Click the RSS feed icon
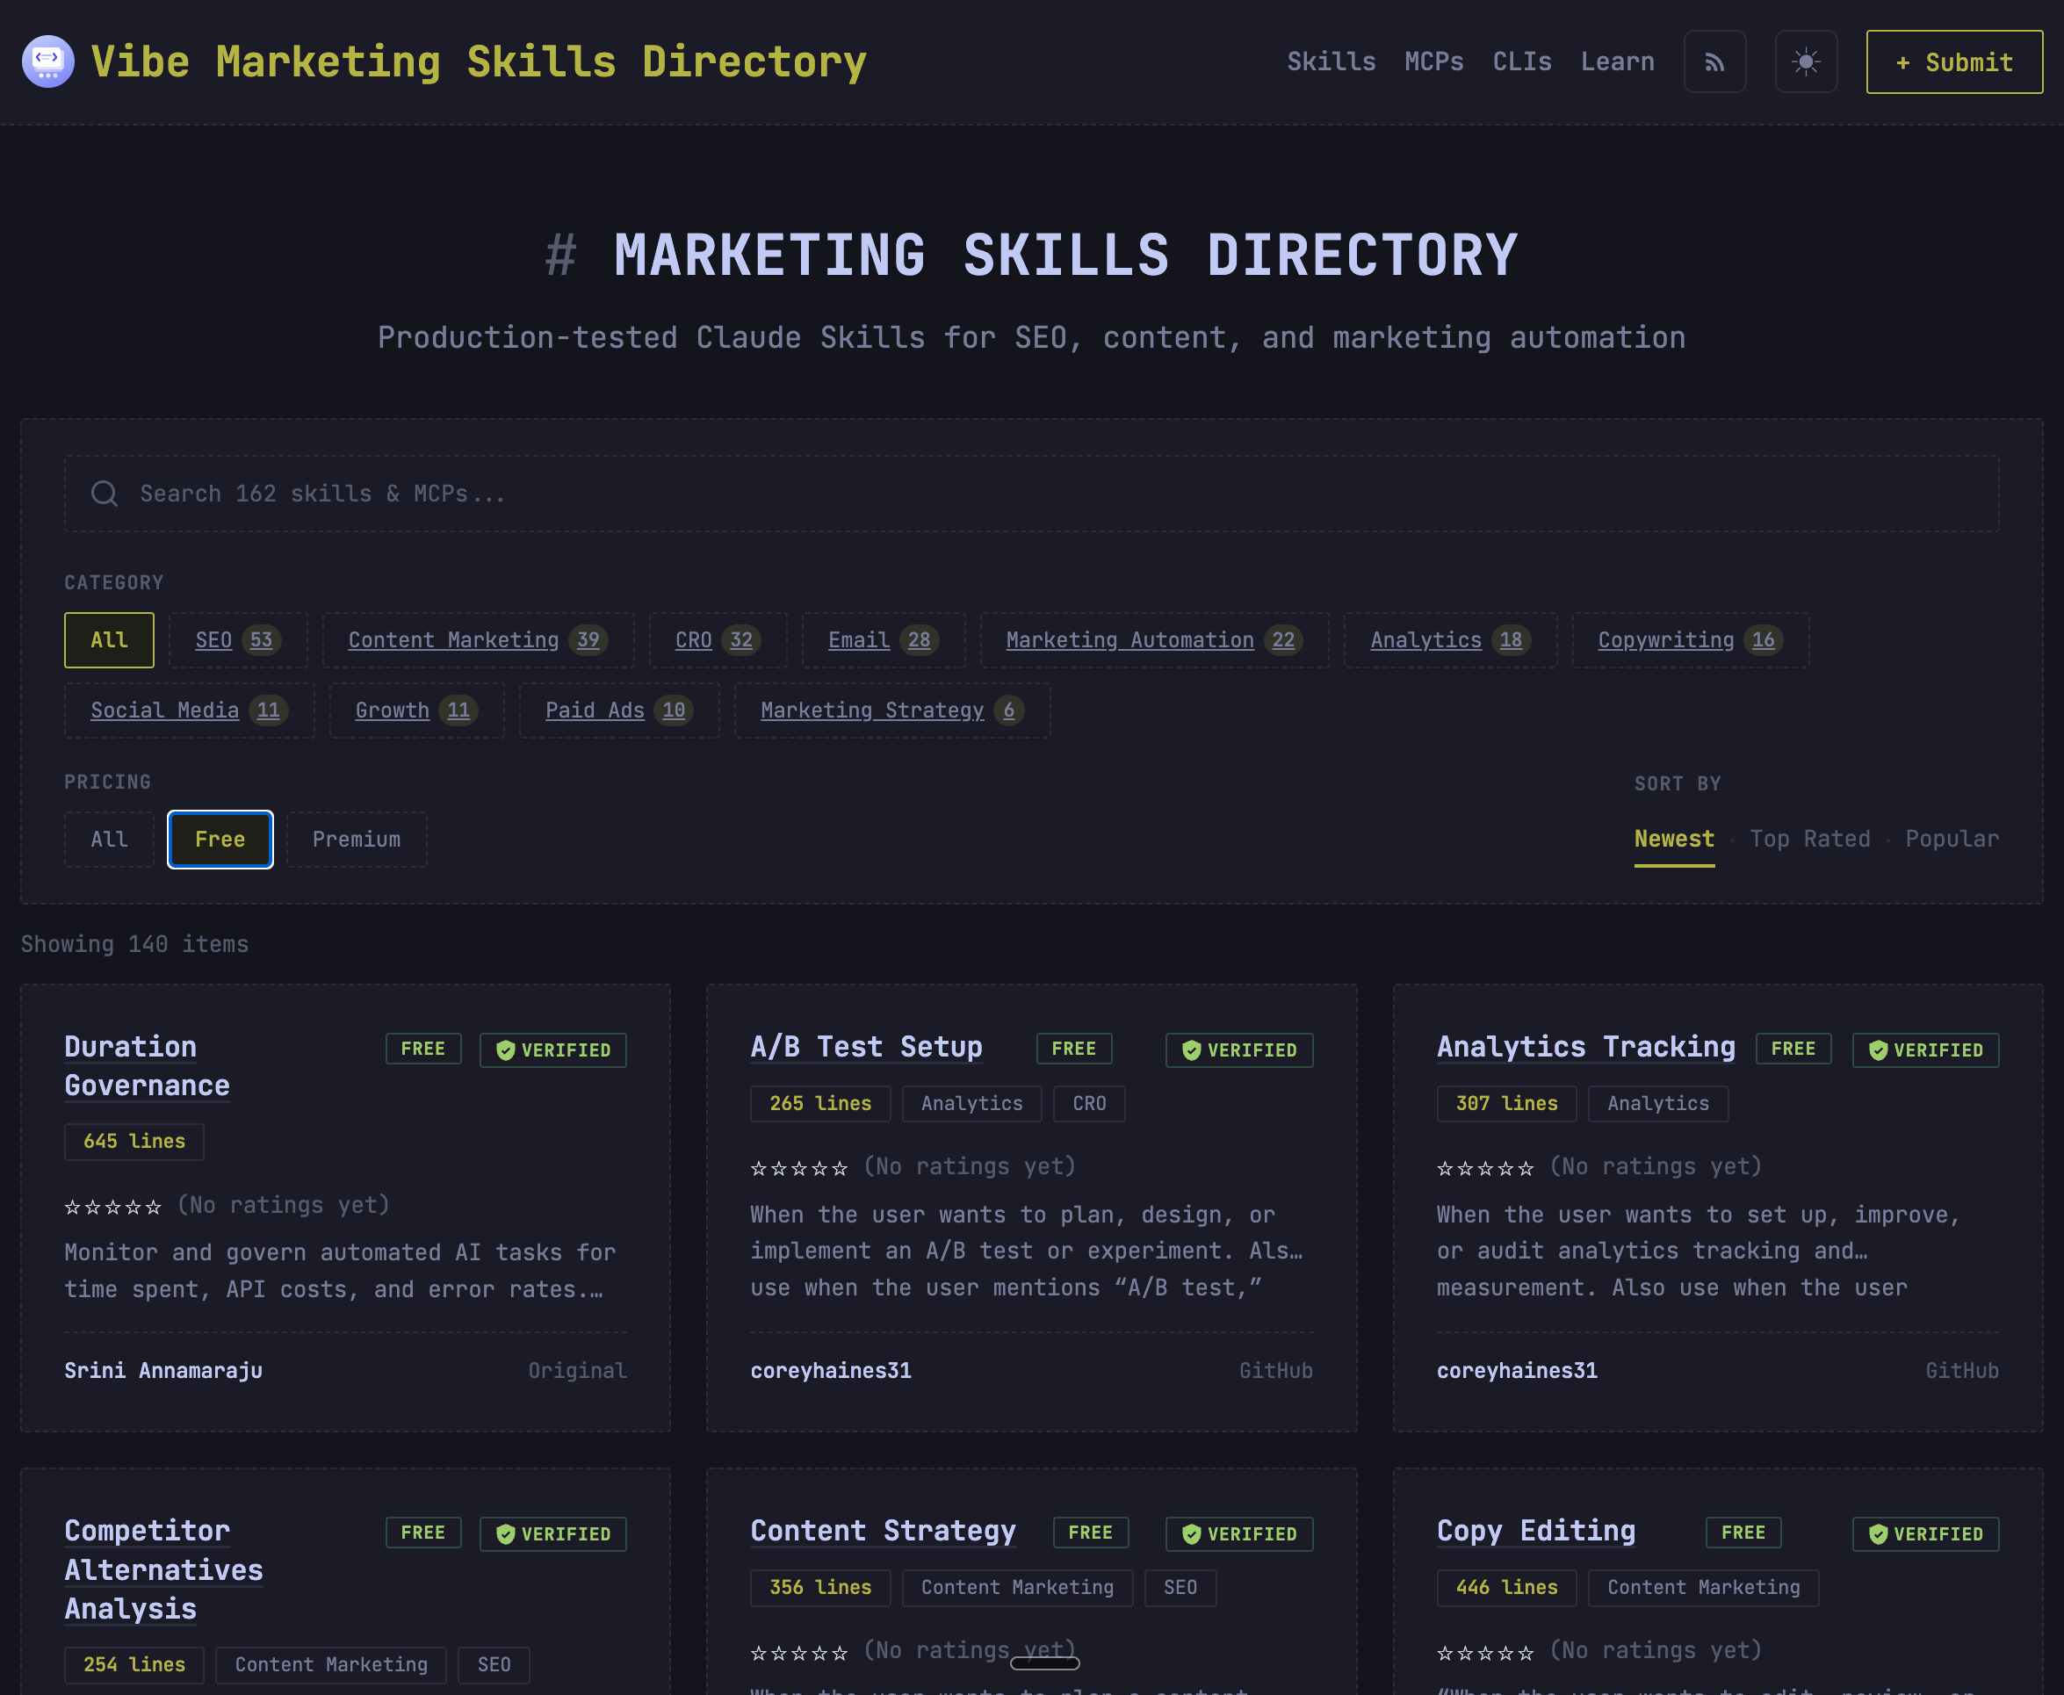2064x1695 pixels. pyautogui.click(x=1714, y=62)
